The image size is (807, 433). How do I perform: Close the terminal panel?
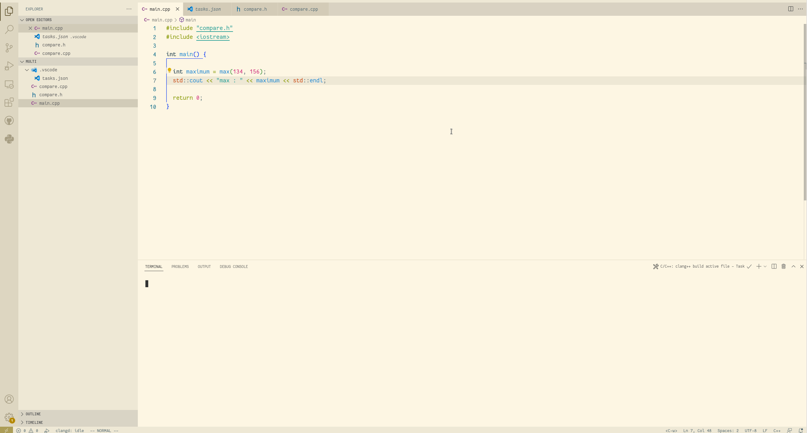coord(802,266)
